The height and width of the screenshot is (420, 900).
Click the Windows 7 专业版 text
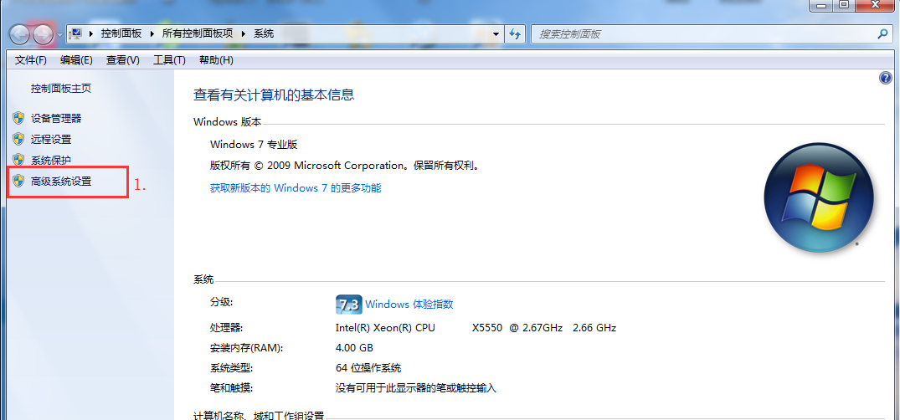coord(254,144)
